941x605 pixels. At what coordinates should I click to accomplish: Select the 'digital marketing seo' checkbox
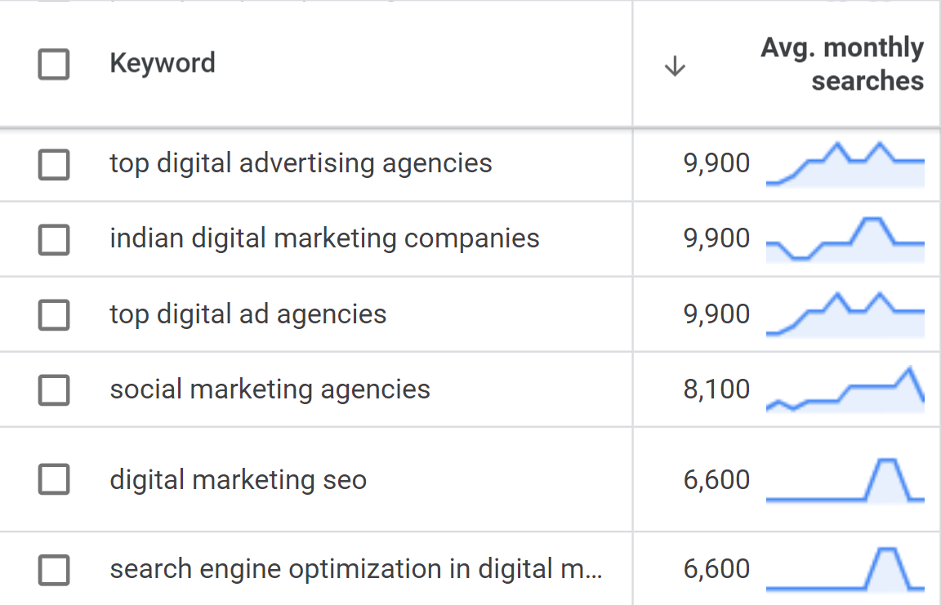coord(54,480)
